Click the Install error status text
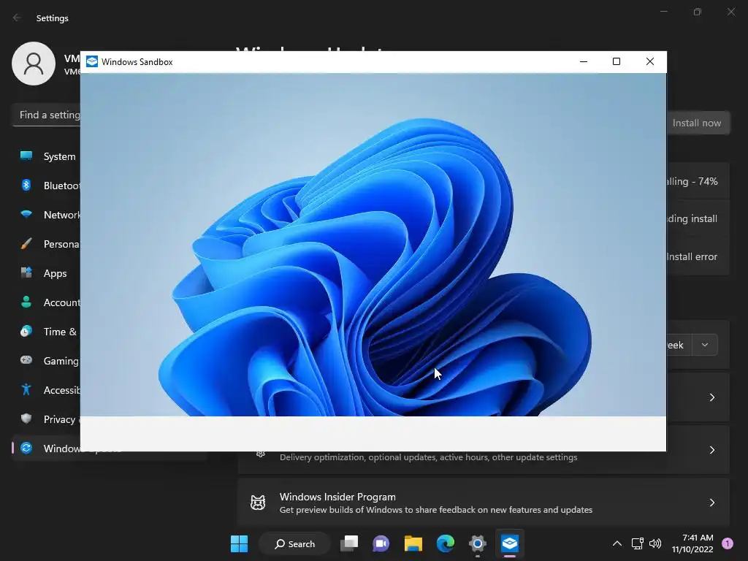The image size is (748, 561). tap(692, 256)
